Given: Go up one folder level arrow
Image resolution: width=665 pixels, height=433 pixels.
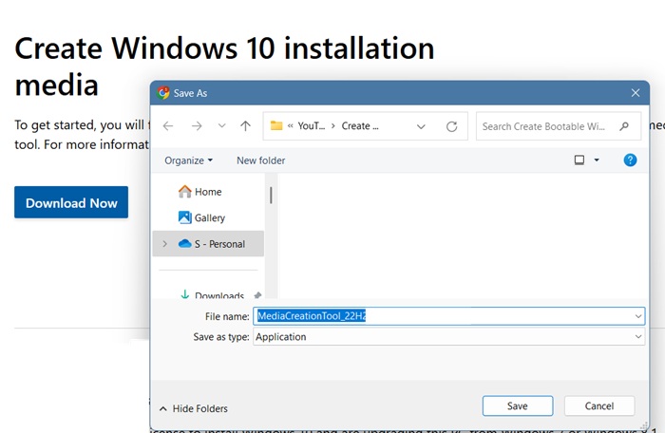Looking at the screenshot, I should click(245, 126).
